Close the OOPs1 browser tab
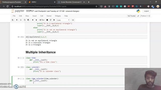 pyautogui.click(x=55, y=2)
